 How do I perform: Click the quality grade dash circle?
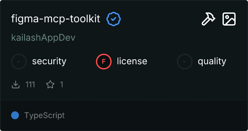point(185,61)
